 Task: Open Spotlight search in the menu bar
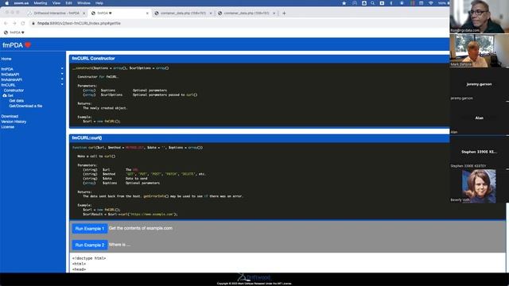pos(373,3)
